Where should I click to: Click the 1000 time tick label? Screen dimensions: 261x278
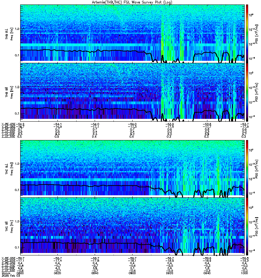point(244,273)
